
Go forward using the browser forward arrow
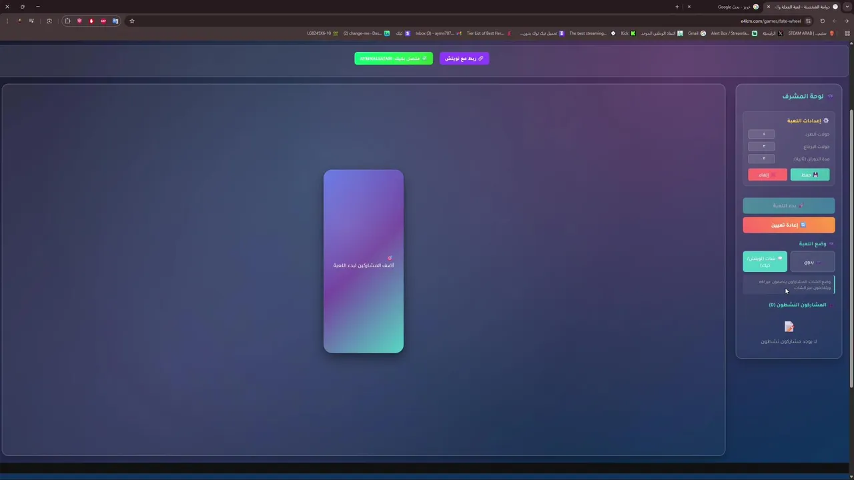coord(835,21)
